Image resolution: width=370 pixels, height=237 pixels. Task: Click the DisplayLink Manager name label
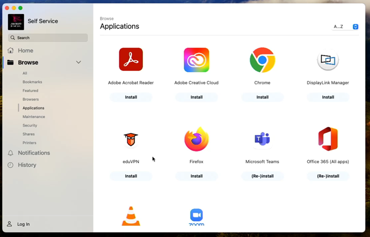pos(328,83)
